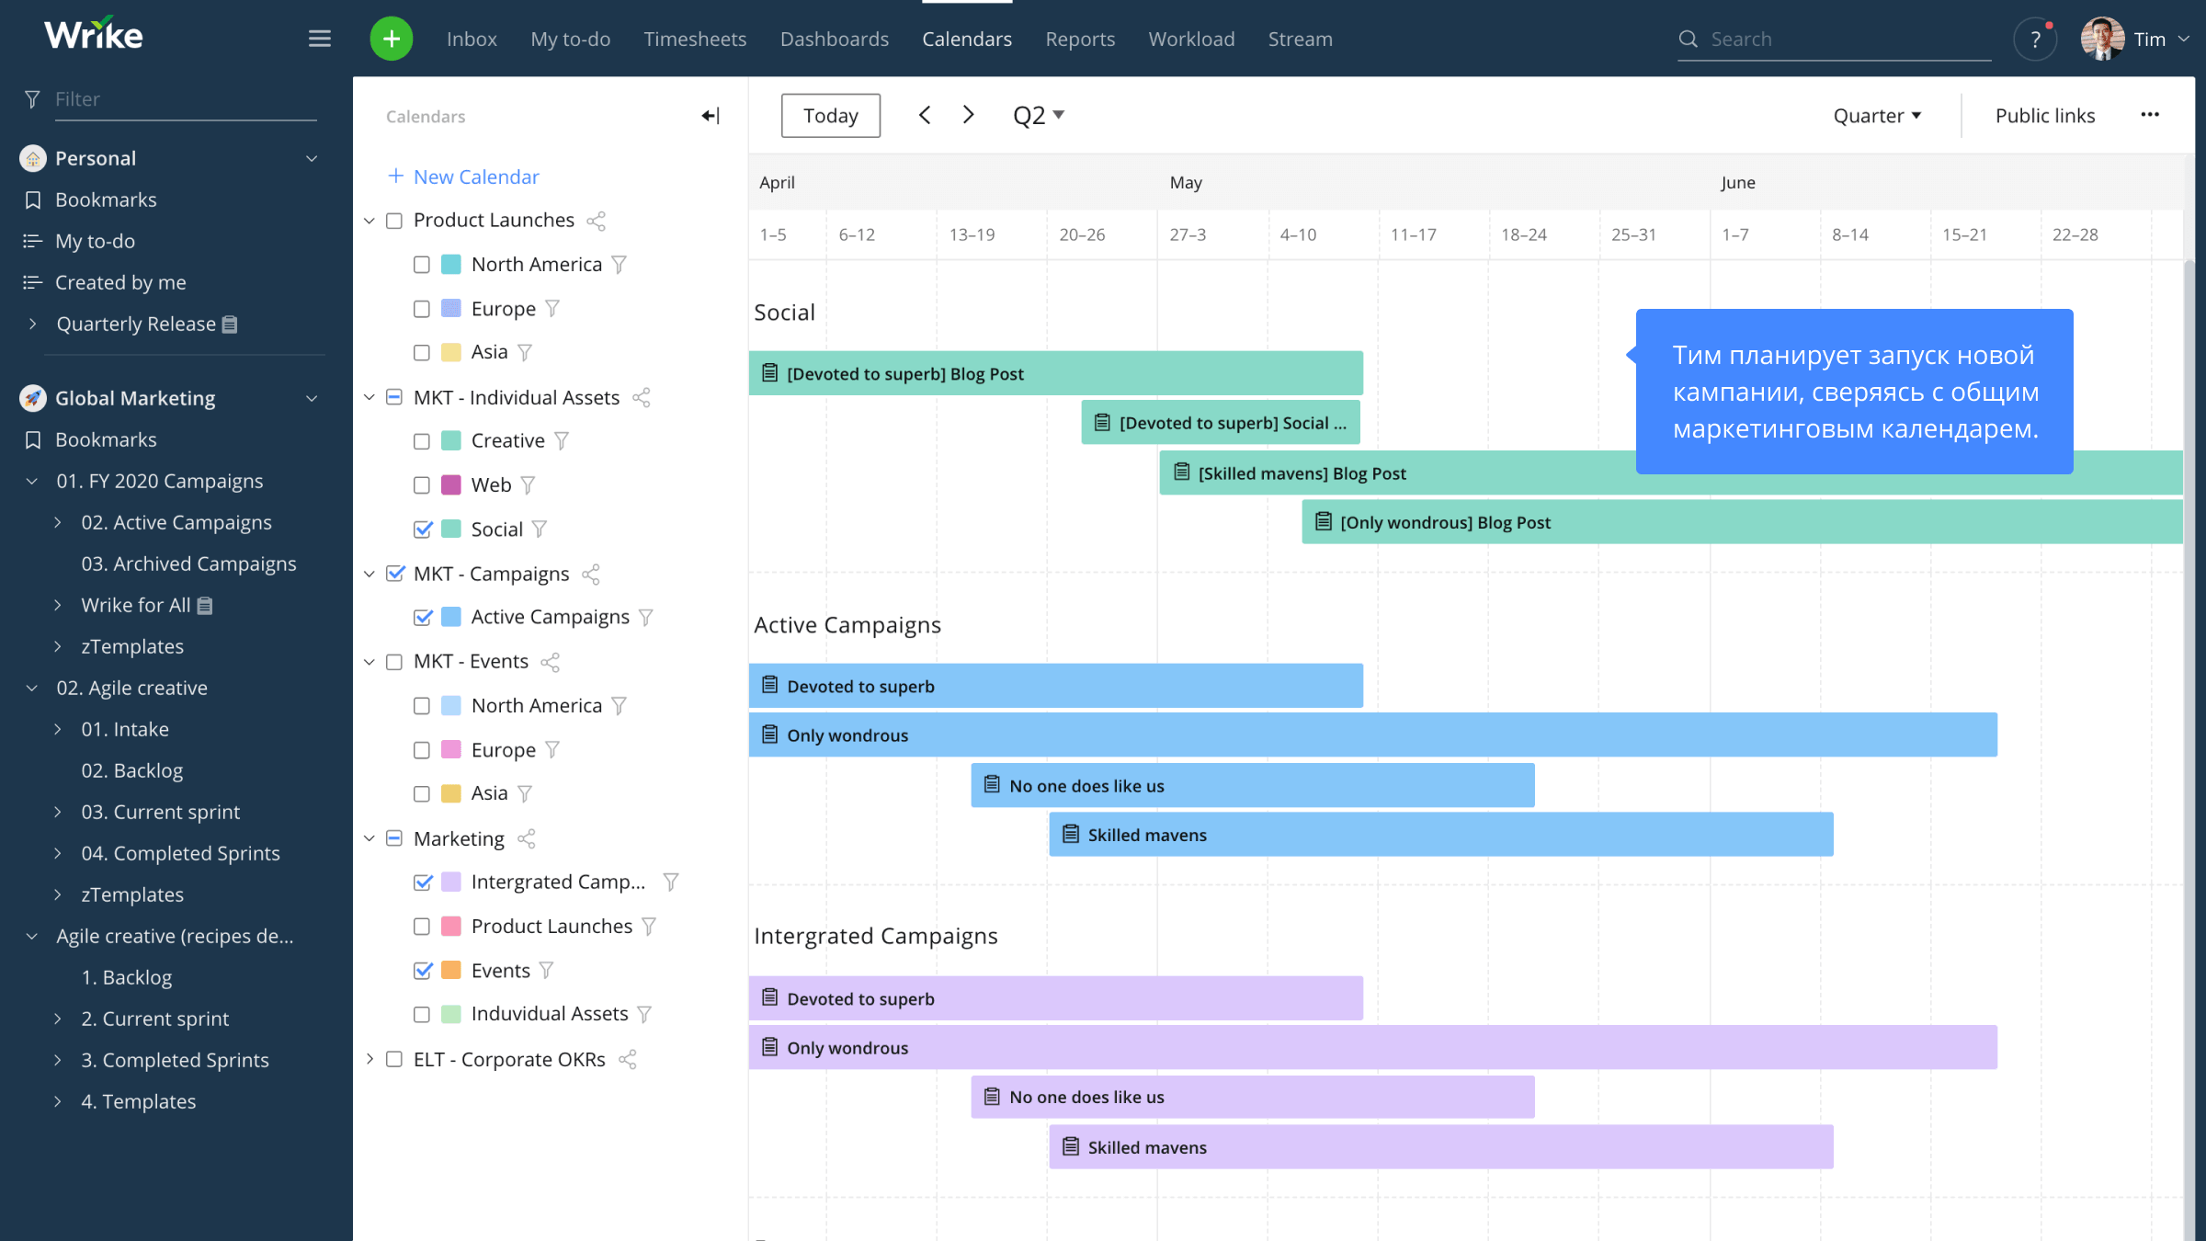Uncheck the Active Campaigns layer checkbox
This screenshot has width=2206, height=1241.
click(423, 618)
